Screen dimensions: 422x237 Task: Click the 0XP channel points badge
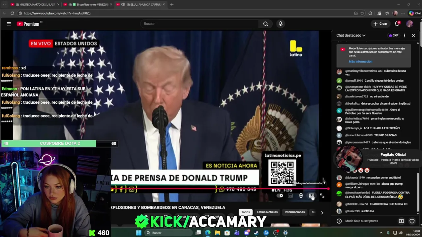(393, 35)
